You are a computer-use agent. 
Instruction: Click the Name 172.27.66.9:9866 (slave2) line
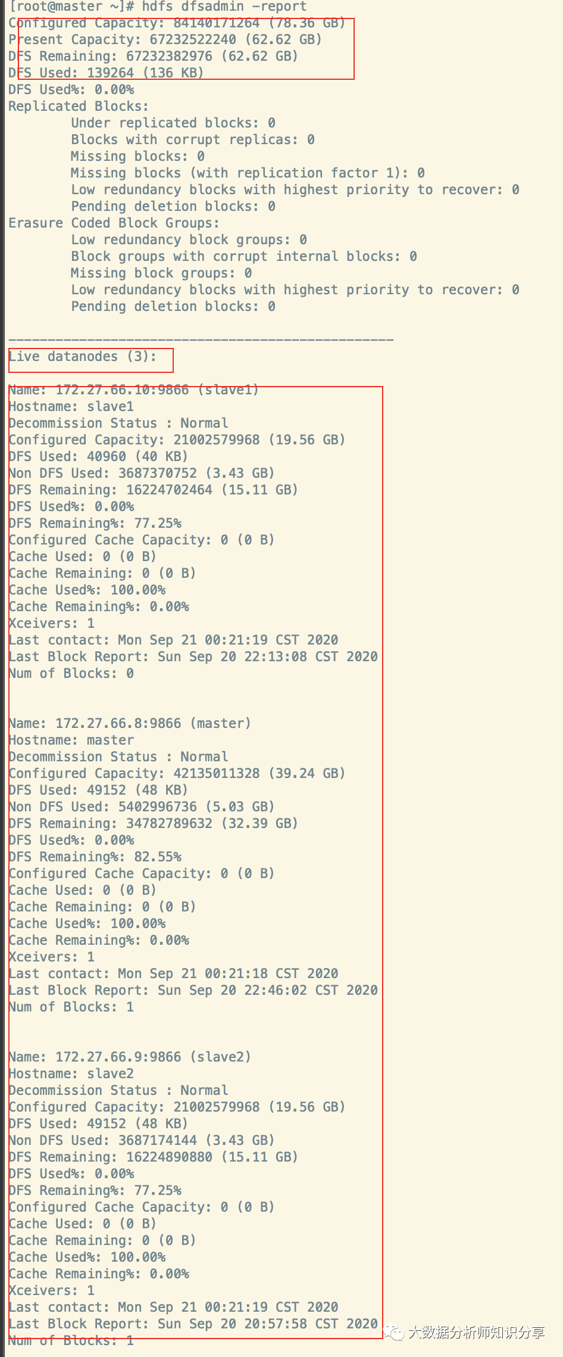coord(130,1057)
